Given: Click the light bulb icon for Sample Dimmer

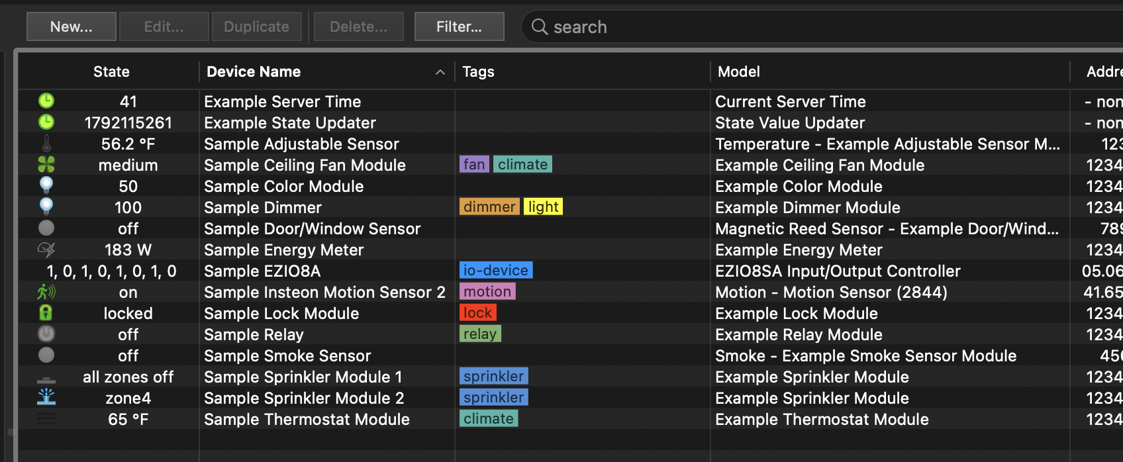Looking at the screenshot, I should pos(46,207).
